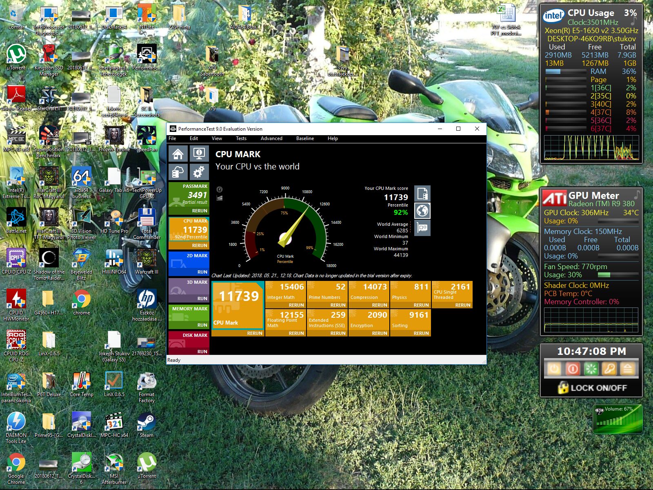653x490 pixels.
Task: Click the hardware card comparison icon
Action: [x=422, y=228]
